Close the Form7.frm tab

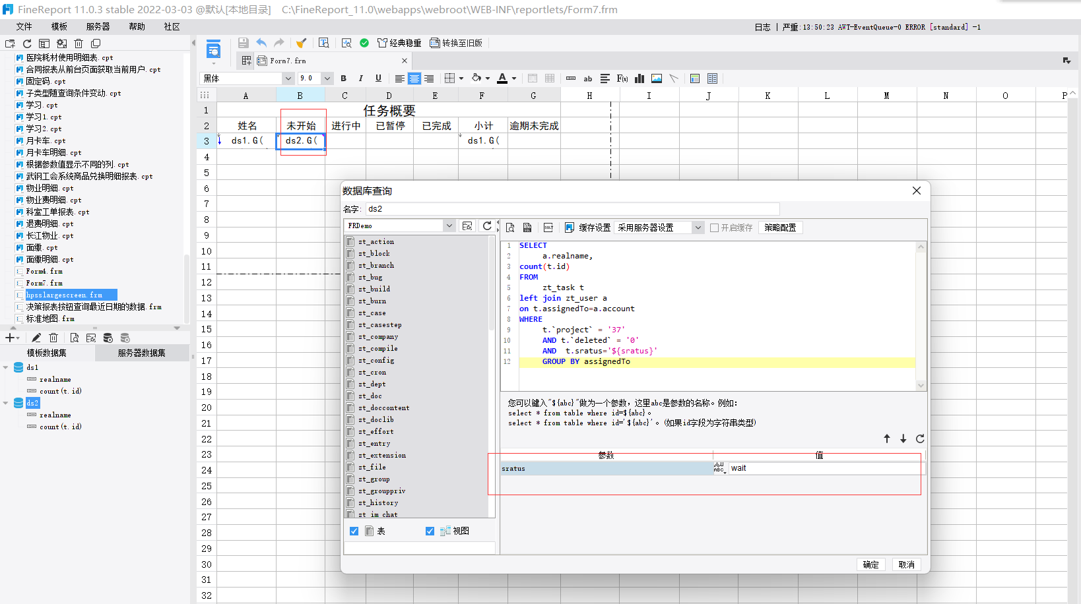405,61
